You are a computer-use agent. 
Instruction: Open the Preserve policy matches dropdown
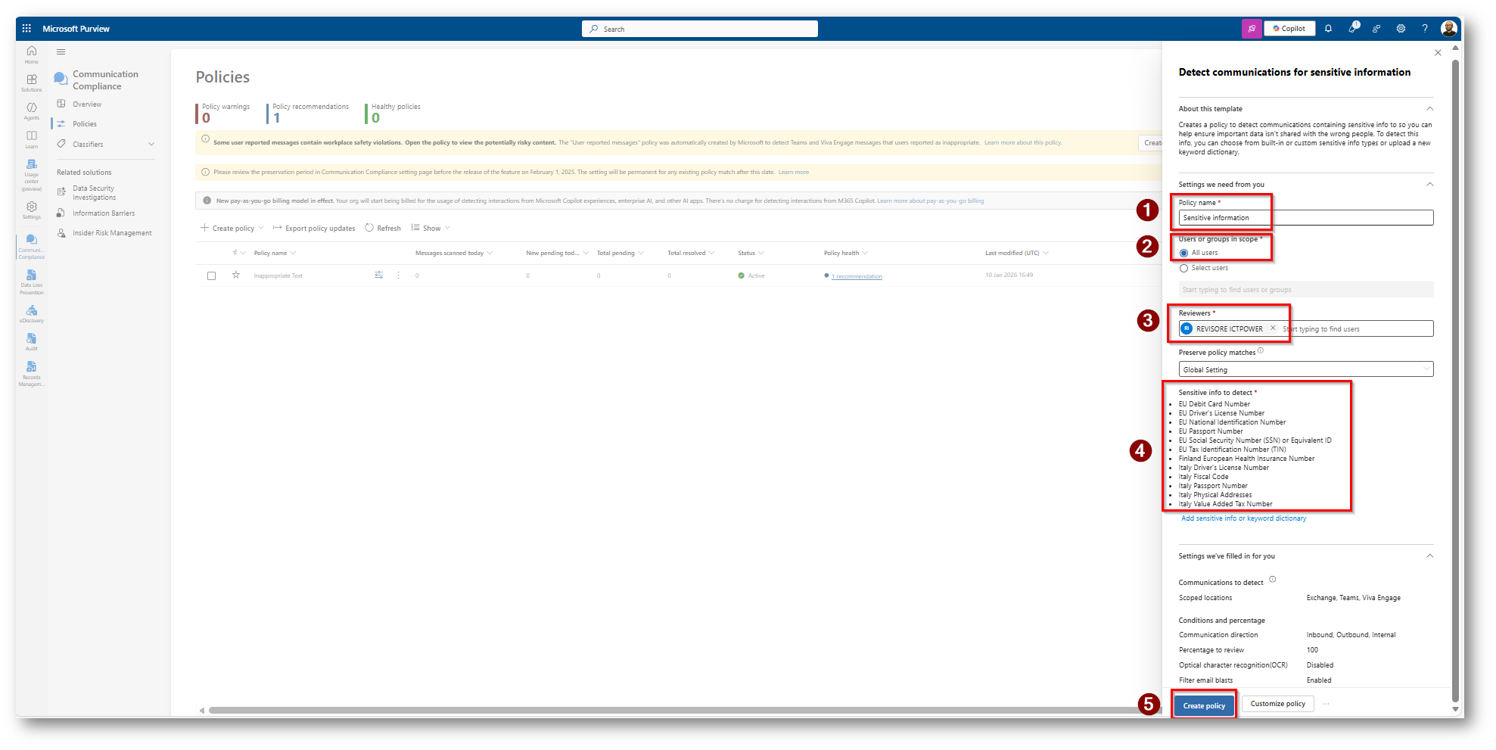pyautogui.click(x=1306, y=369)
